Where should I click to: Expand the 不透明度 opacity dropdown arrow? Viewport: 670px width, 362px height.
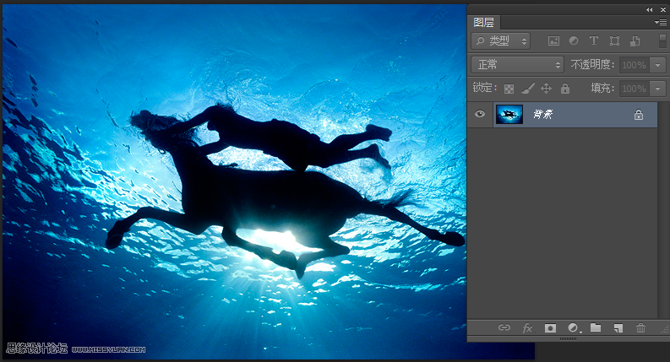[x=657, y=65]
